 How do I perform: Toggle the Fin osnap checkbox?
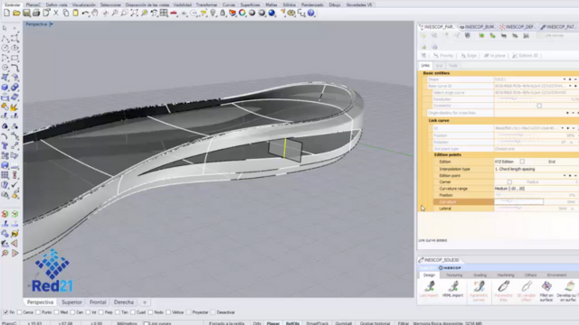[x=5, y=312]
